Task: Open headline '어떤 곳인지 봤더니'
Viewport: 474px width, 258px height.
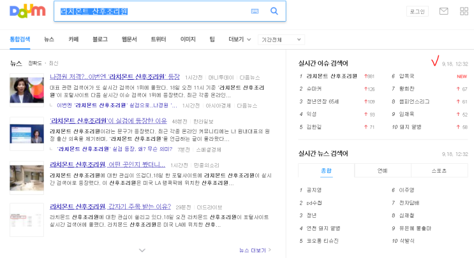Action: [x=108, y=164]
